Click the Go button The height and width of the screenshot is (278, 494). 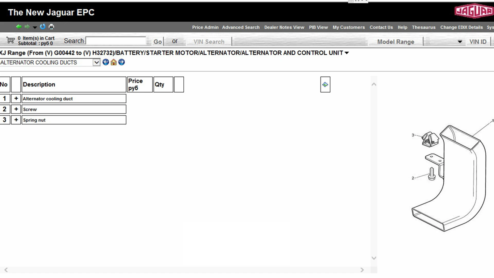tap(158, 41)
